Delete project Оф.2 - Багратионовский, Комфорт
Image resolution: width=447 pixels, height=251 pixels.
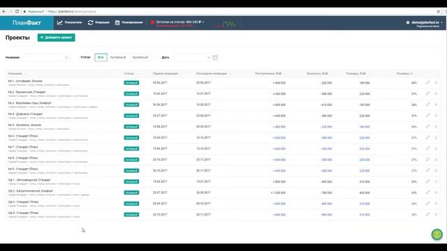436,192
